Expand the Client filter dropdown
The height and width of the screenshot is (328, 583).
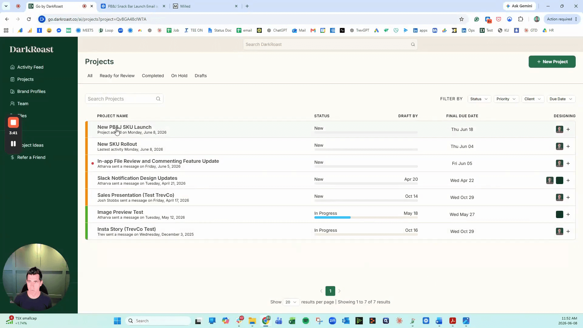(533, 99)
